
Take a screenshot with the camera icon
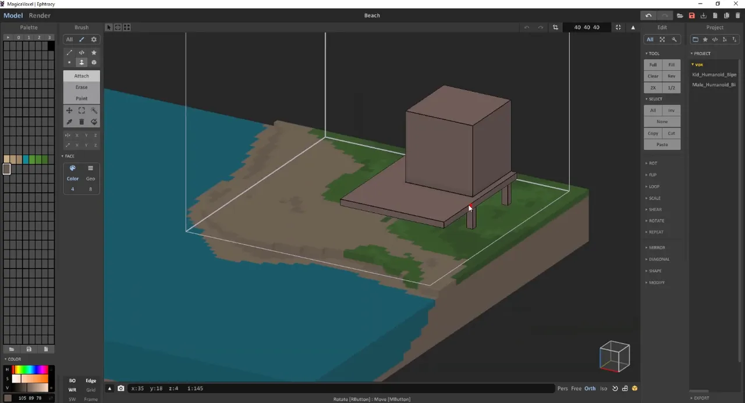tap(121, 388)
